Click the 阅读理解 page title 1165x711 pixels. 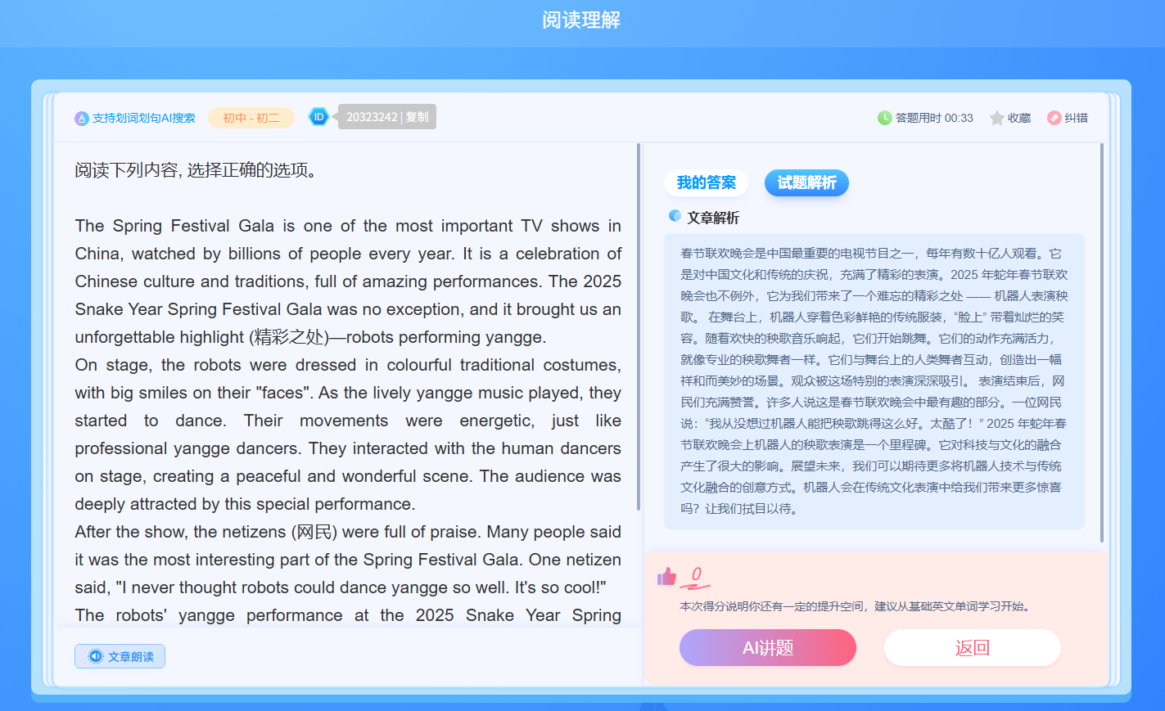click(x=581, y=20)
